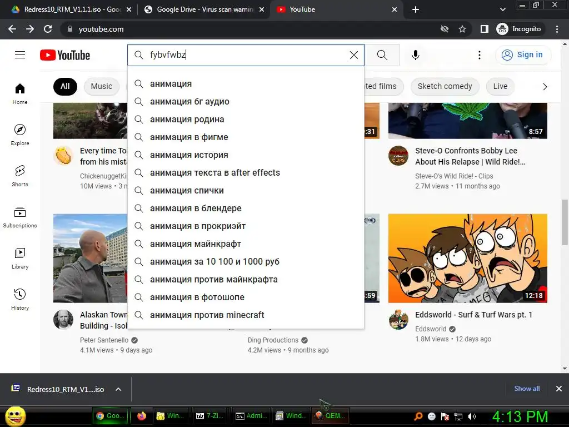Click the Steve-O podcast thumbnail 8:57
The image size is (569, 427).
click(468, 121)
